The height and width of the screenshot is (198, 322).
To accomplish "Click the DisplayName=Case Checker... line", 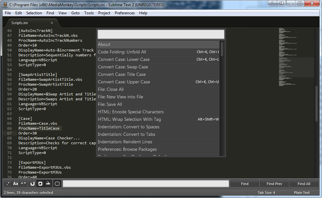I will (x=49, y=138).
